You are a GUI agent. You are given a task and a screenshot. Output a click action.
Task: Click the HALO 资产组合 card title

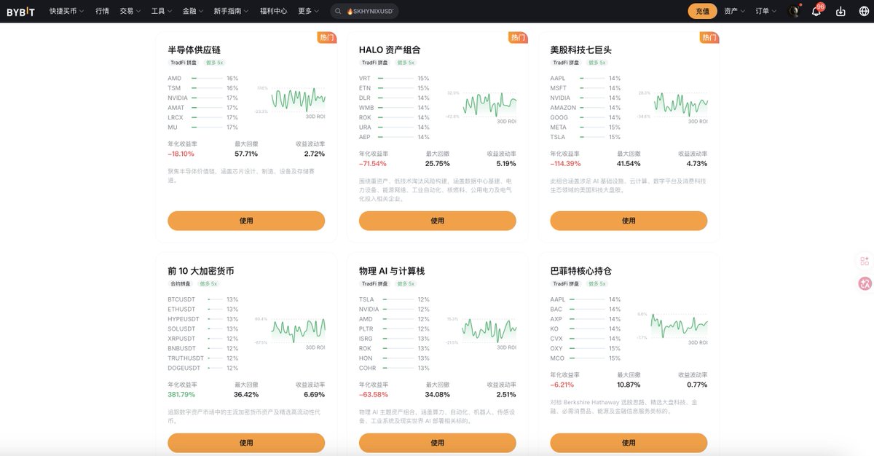390,50
